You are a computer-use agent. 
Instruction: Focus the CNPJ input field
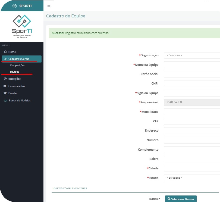(192, 83)
